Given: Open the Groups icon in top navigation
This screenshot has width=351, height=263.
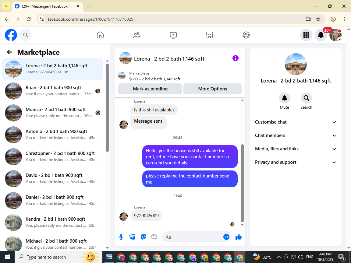Looking at the screenshot, I should [x=246, y=35].
